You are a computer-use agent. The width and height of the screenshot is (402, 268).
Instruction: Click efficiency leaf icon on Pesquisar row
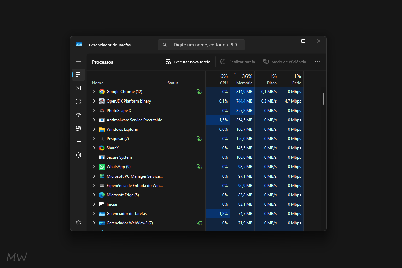click(199, 139)
